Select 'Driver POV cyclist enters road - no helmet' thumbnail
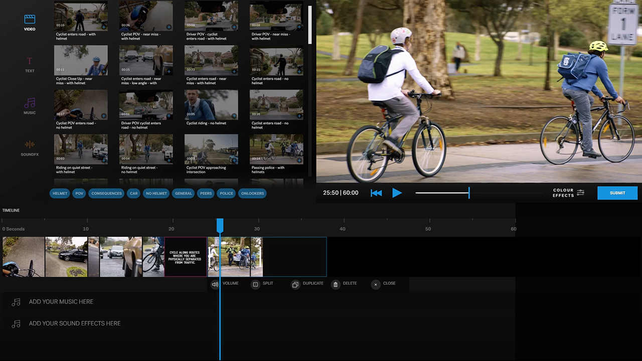Viewport: 642px width, 361px height. (146, 105)
